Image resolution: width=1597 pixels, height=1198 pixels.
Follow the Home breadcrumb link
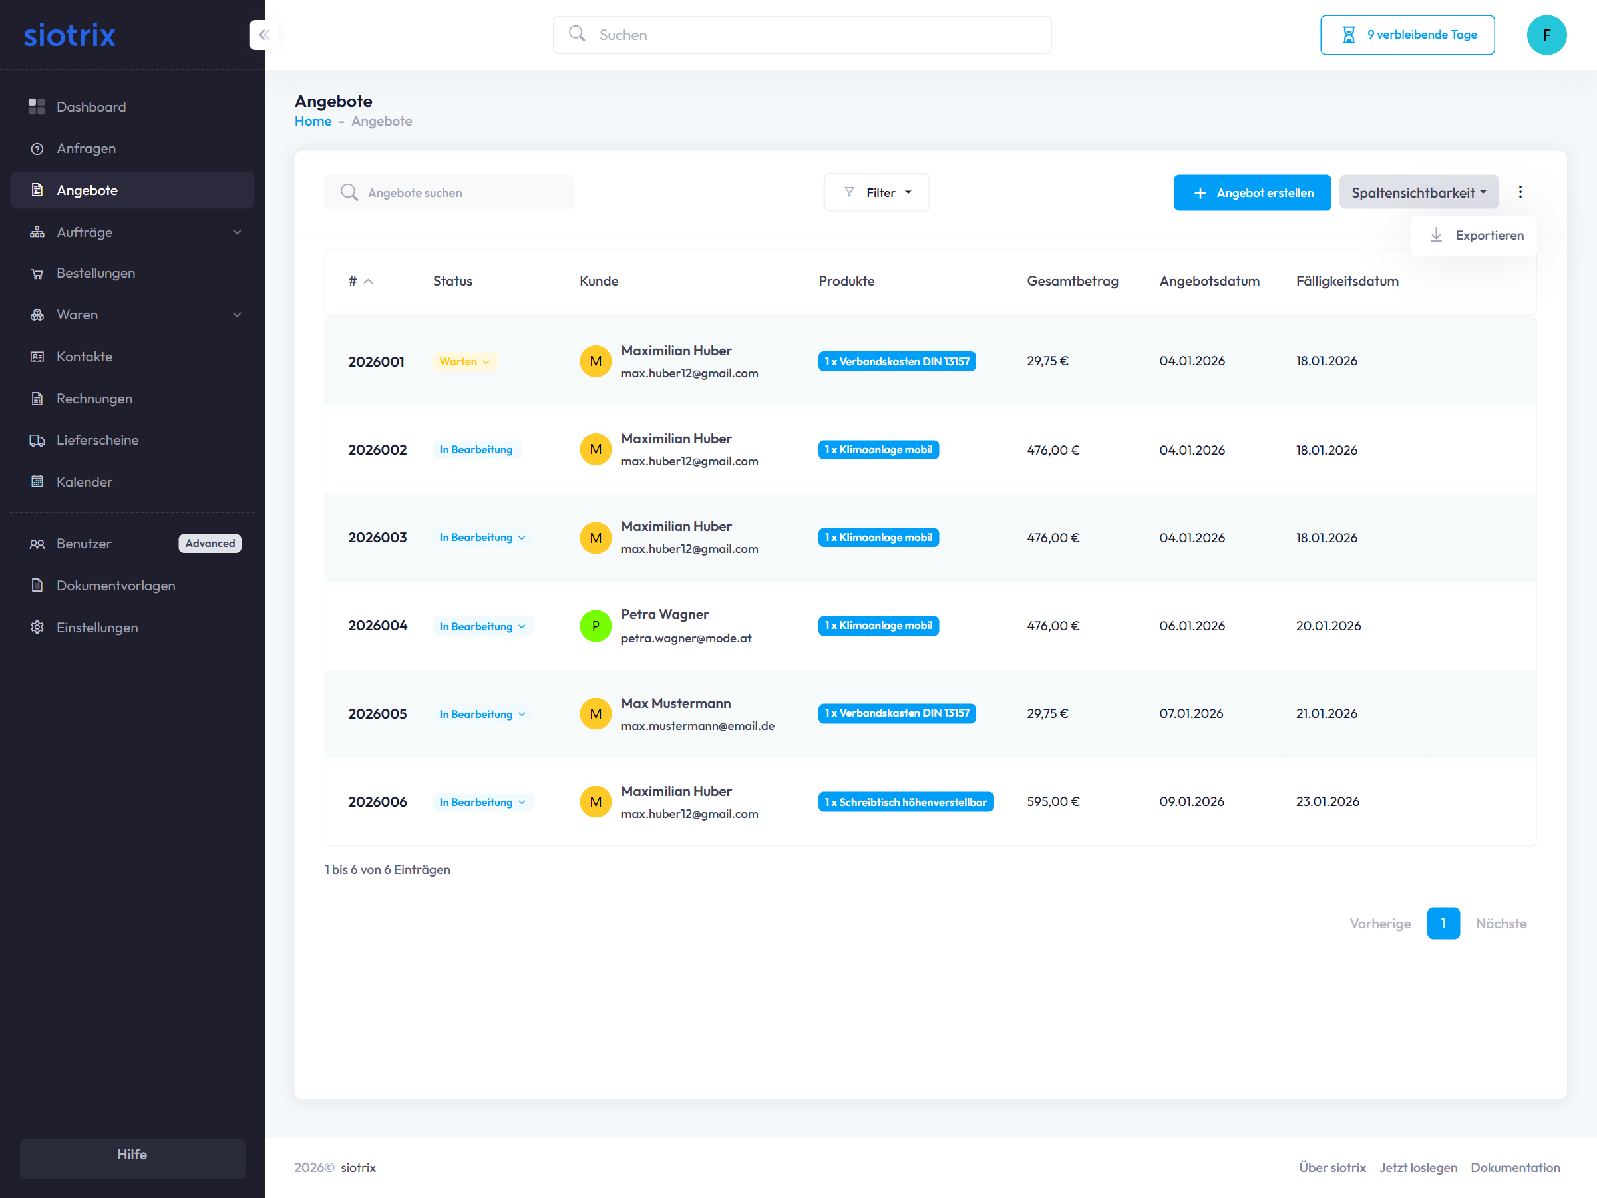tap(313, 121)
